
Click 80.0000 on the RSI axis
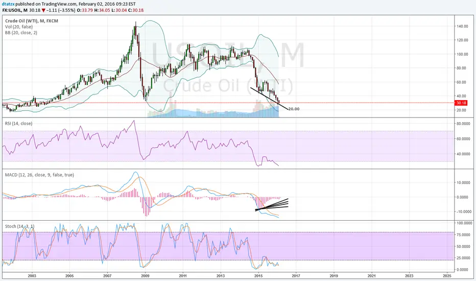[463, 124]
